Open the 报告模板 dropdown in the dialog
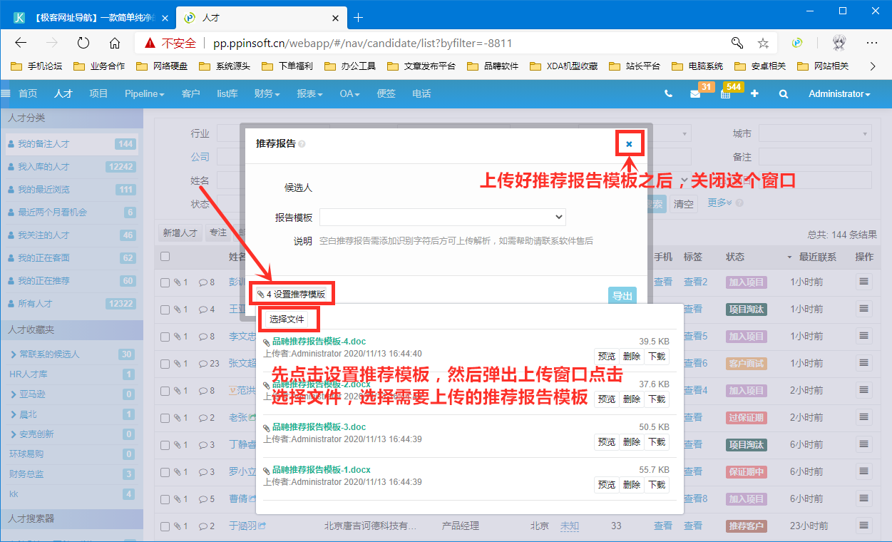The height and width of the screenshot is (542, 892). [442, 217]
